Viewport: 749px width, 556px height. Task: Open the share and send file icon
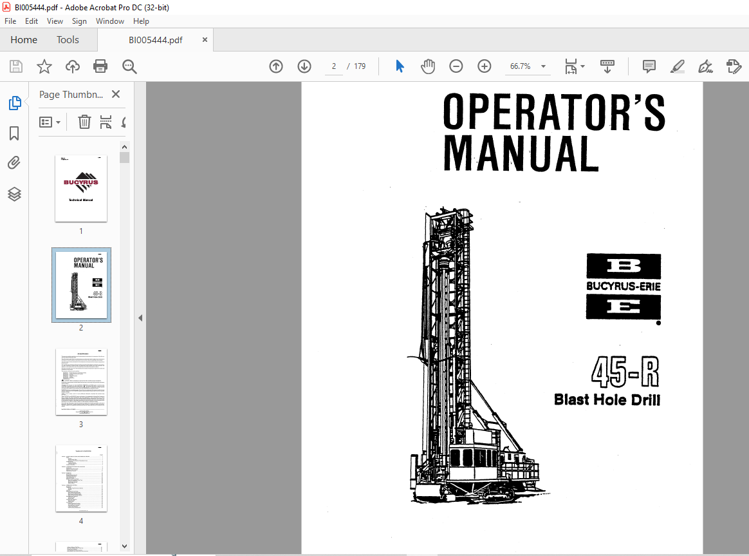pyautogui.click(x=734, y=66)
